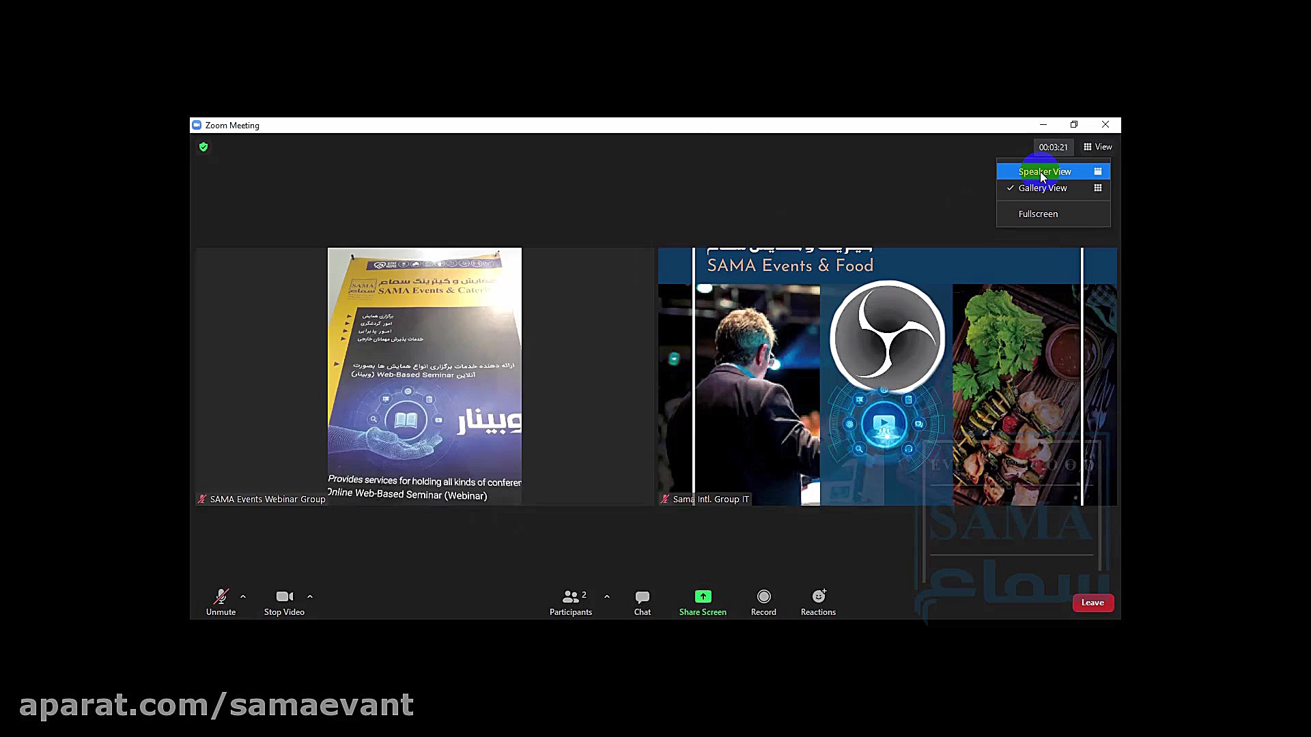Close the Zoom Meeting window
The height and width of the screenshot is (737, 1311).
click(x=1105, y=125)
